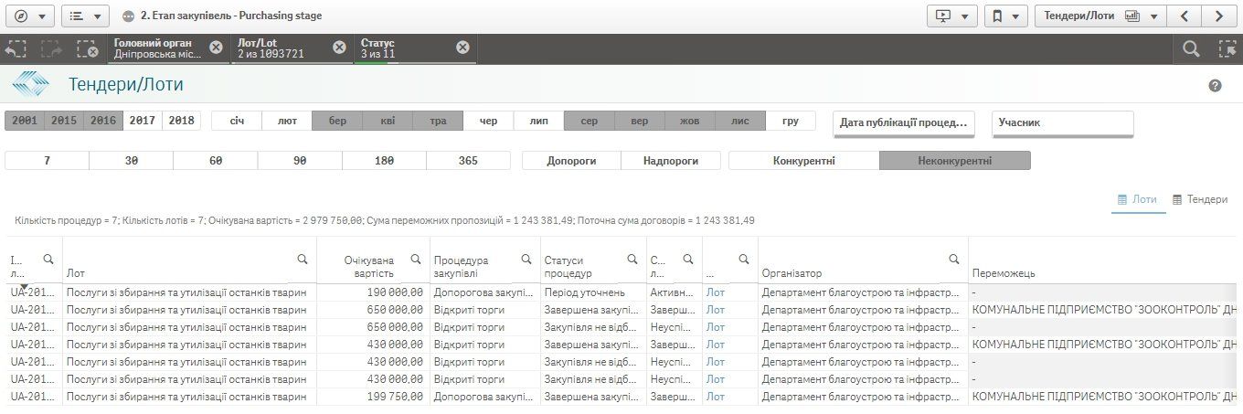The image size is (1243, 414).
Task: Open the presentation screen dropdown
Action: click(x=951, y=16)
